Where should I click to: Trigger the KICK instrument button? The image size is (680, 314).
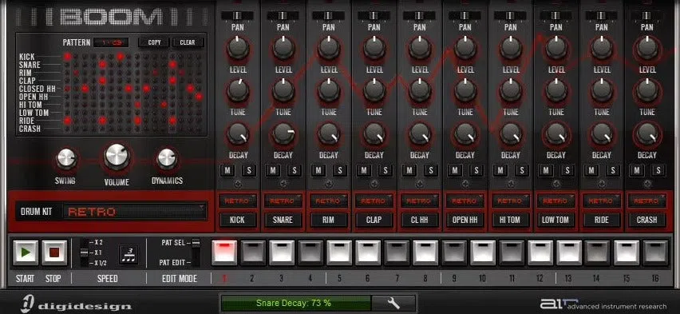(x=237, y=220)
